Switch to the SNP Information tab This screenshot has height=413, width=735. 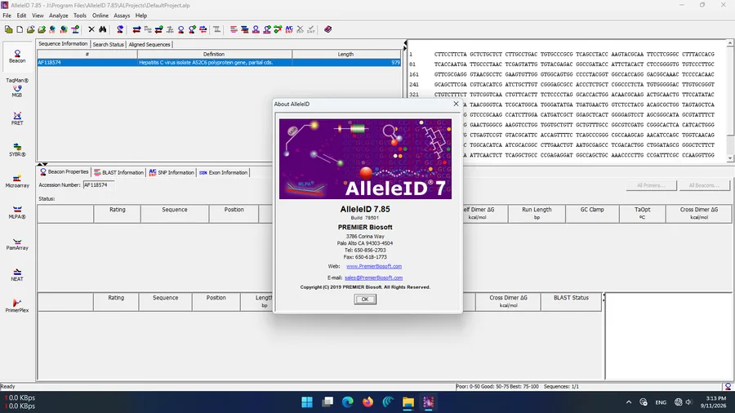point(171,173)
